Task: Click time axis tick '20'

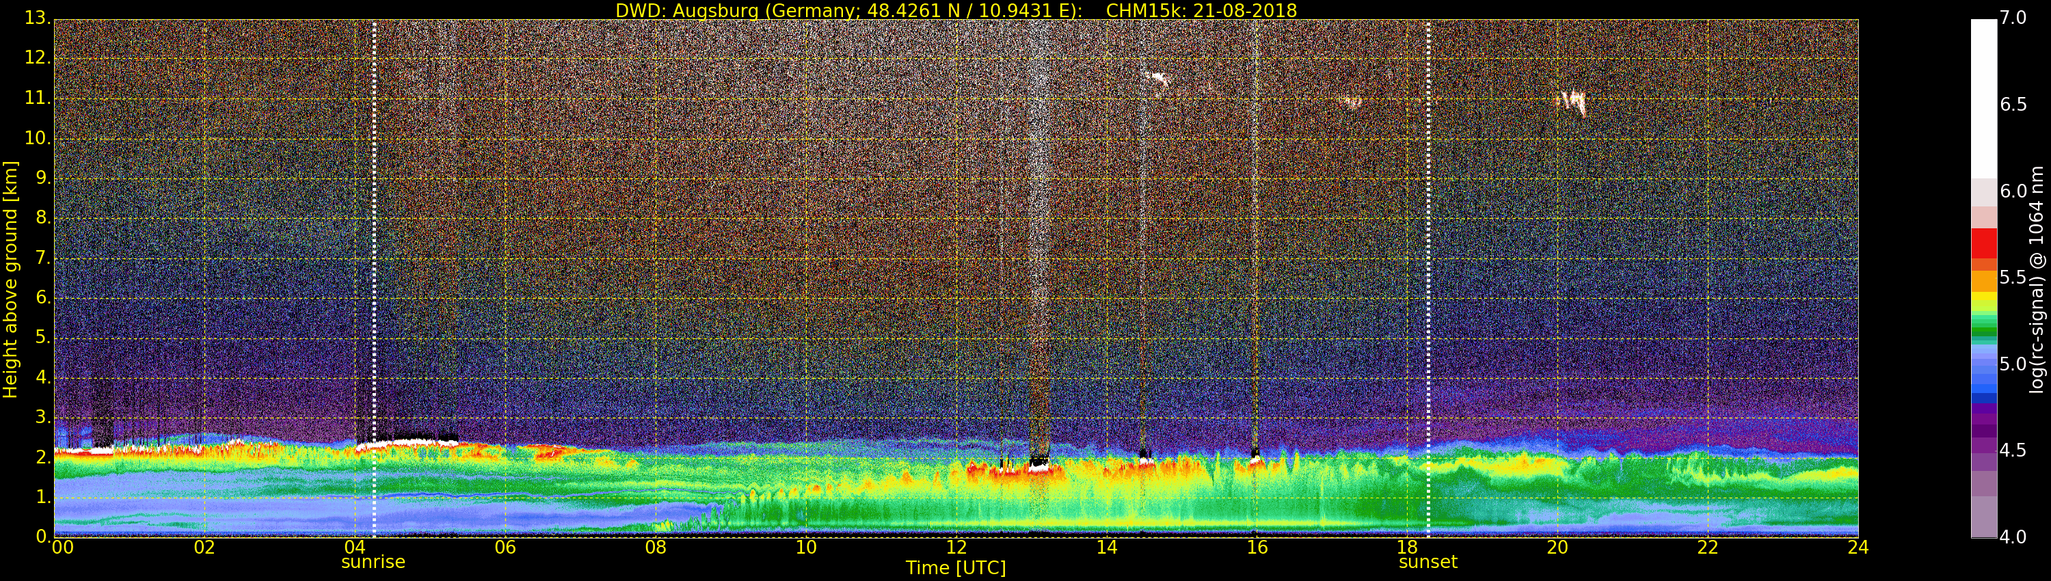Action: [x=1557, y=547]
